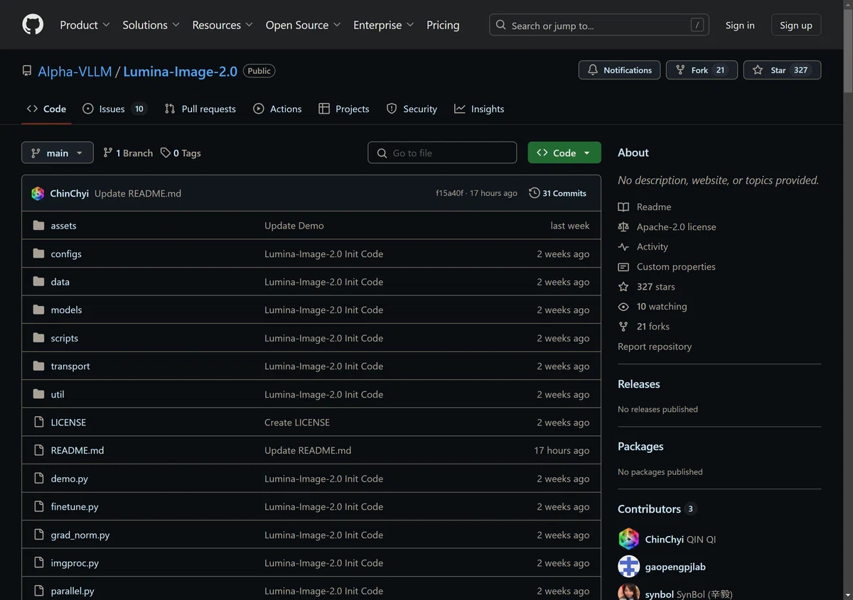Open the grad_norm.py file
The image size is (853, 600).
tap(80, 535)
